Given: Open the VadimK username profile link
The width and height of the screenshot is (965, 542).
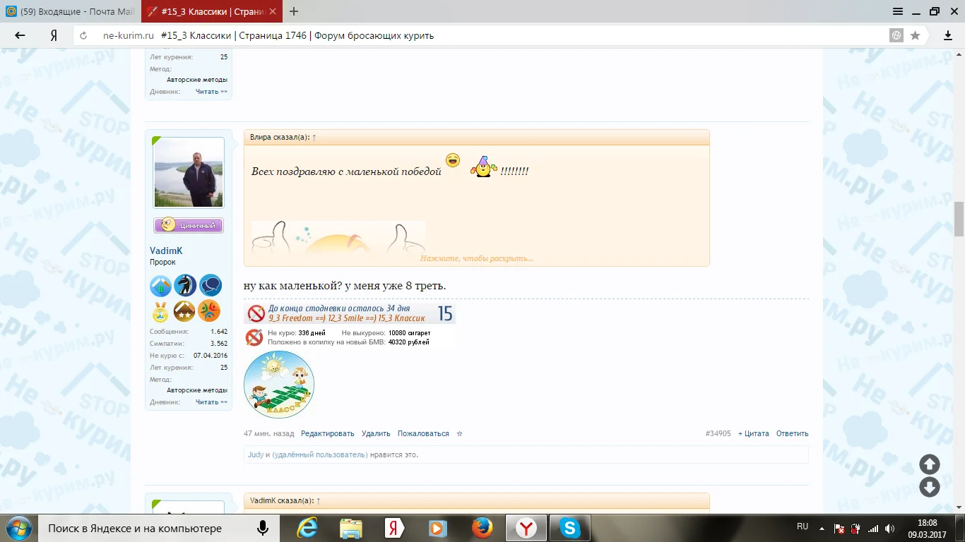Looking at the screenshot, I should coord(166,251).
